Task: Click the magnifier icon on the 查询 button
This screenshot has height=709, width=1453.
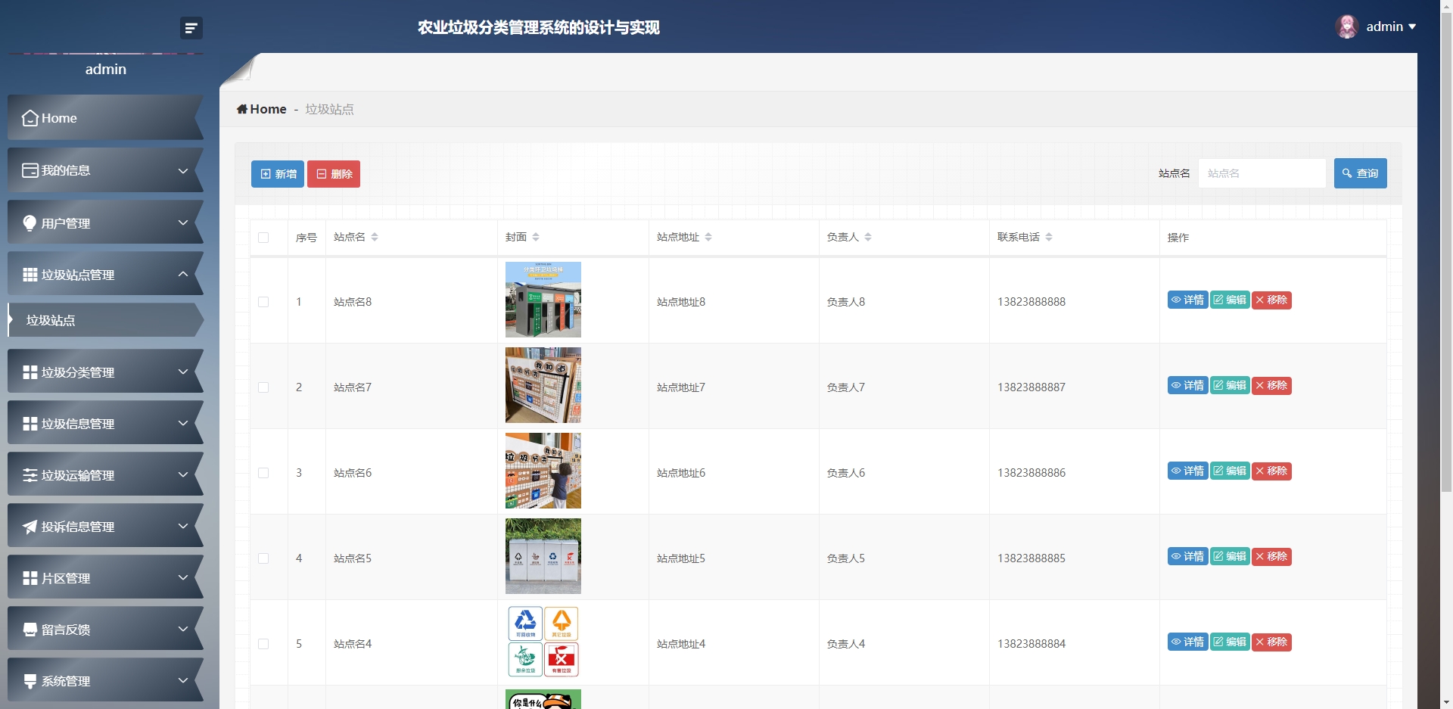Action: (x=1346, y=173)
